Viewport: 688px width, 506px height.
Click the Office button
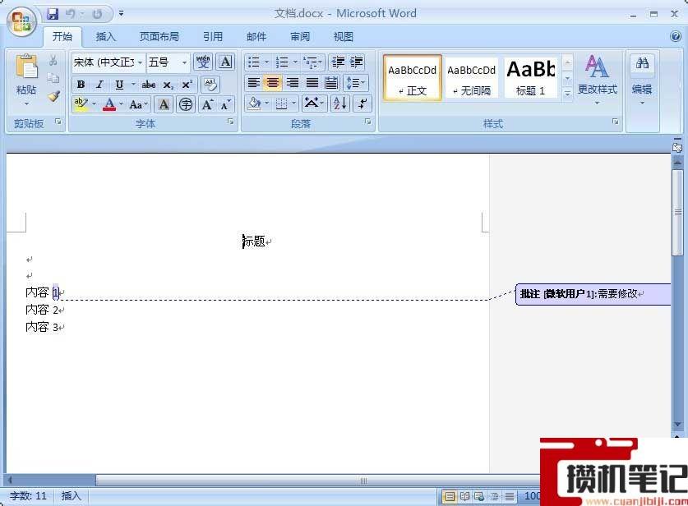21,21
